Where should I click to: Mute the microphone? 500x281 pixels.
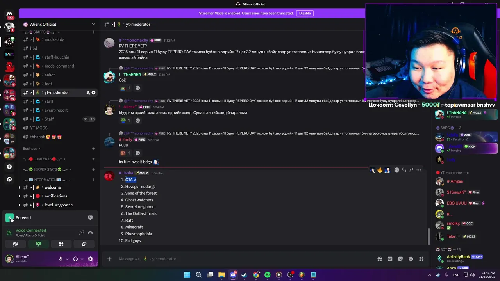[x=61, y=259]
